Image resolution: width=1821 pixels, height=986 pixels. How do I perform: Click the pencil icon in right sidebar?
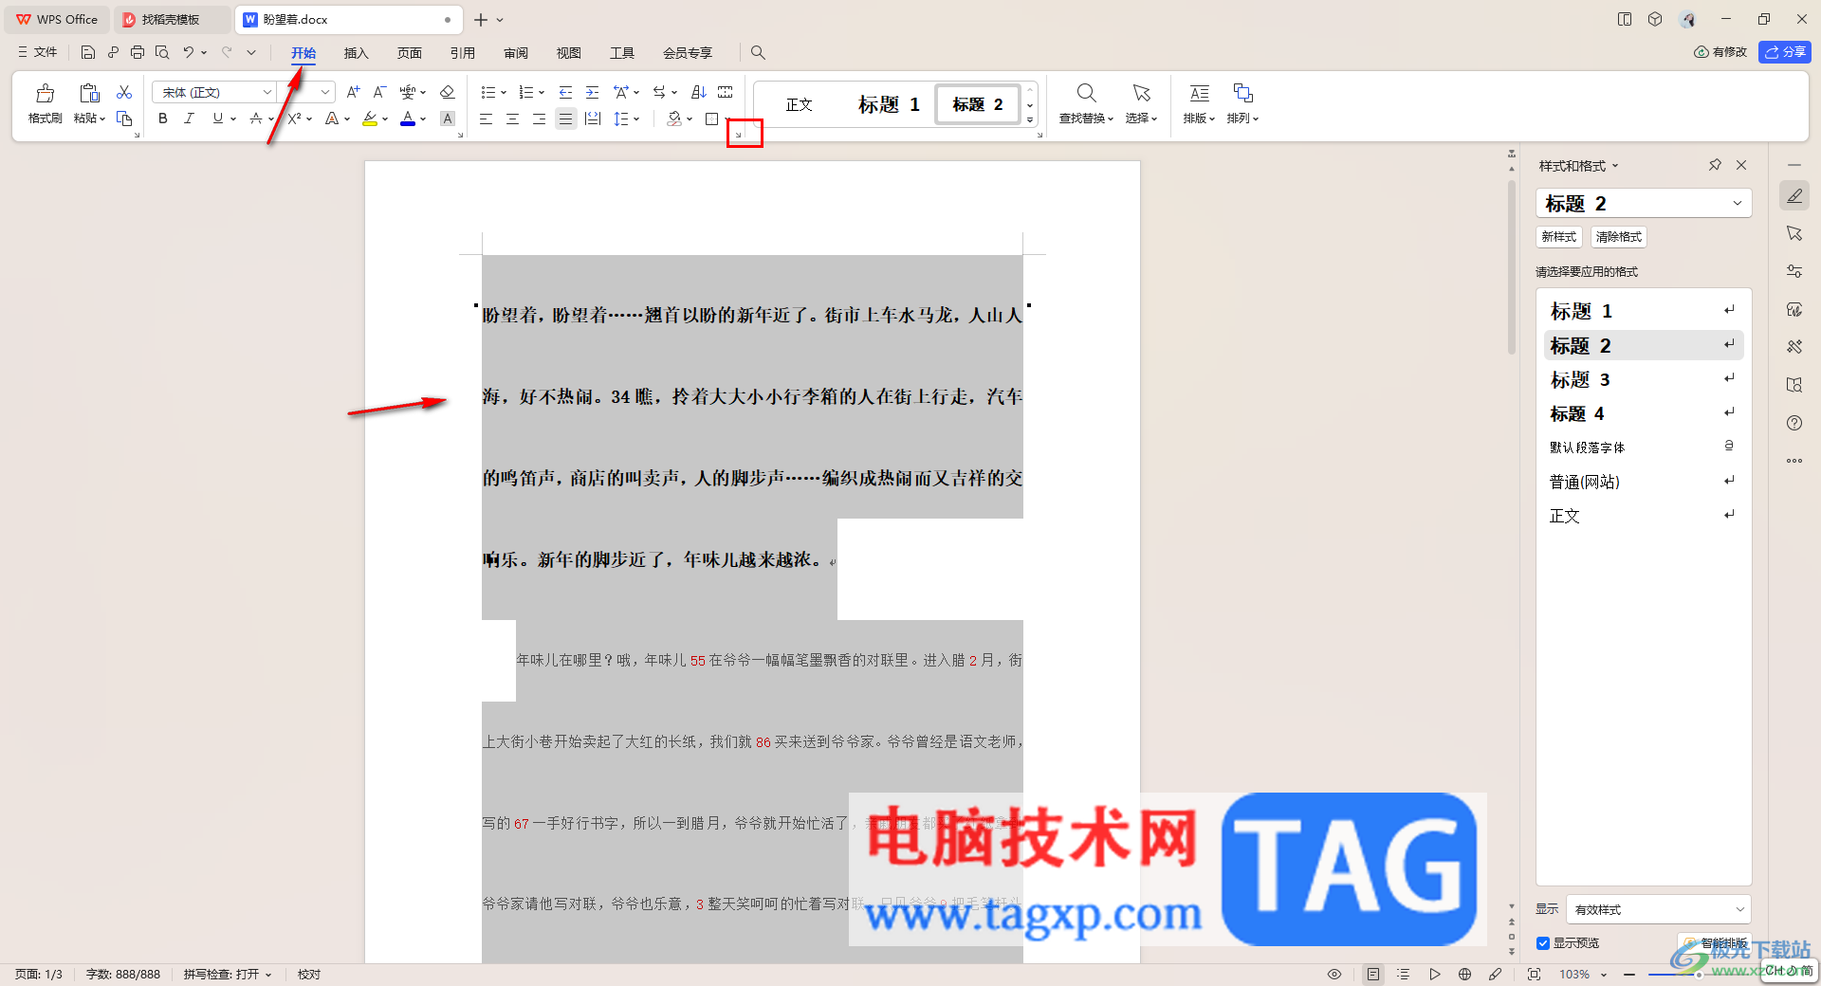click(1794, 196)
